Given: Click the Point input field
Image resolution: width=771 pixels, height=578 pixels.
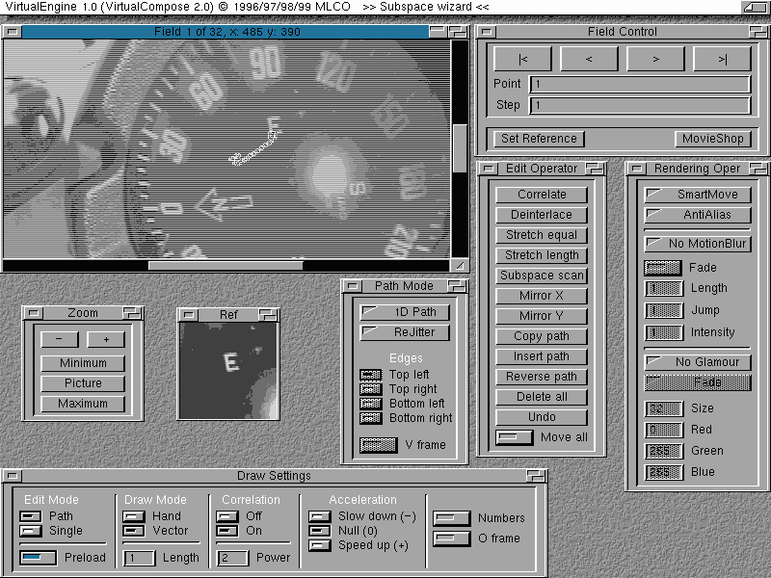Looking at the screenshot, I should tap(640, 85).
